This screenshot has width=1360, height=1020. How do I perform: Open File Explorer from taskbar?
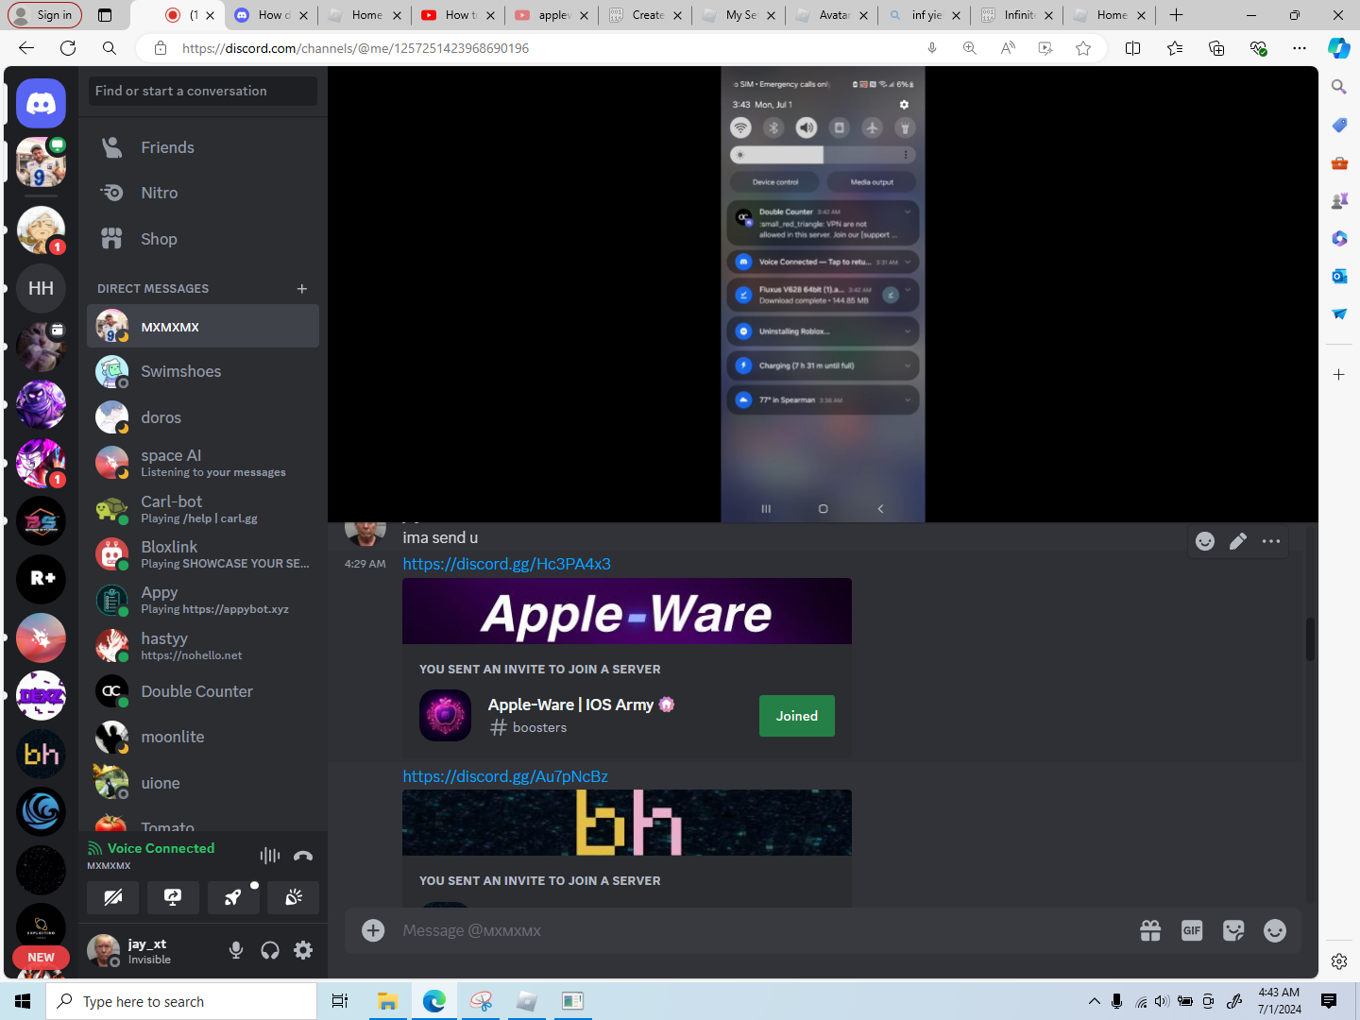(387, 1001)
